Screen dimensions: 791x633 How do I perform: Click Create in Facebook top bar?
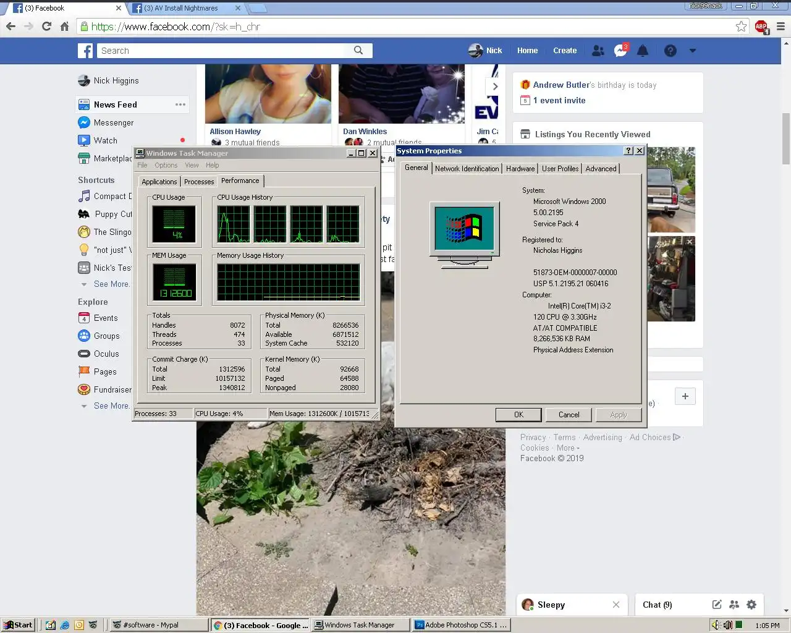pyautogui.click(x=565, y=51)
